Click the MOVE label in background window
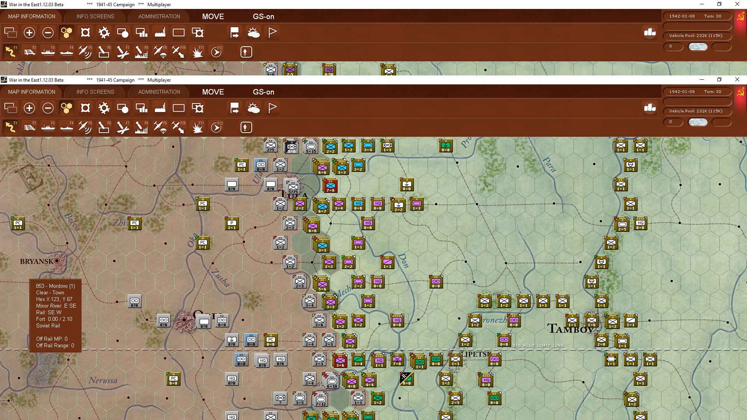 point(213,17)
